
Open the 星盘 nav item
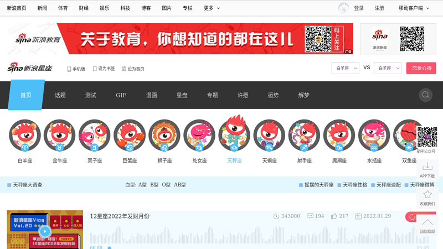pos(182,95)
